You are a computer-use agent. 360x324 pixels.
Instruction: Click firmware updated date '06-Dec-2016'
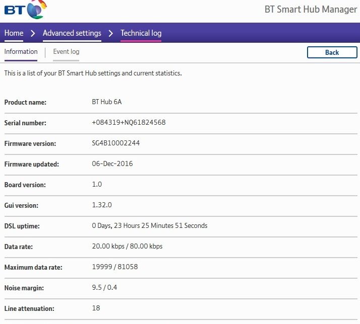point(112,164)
